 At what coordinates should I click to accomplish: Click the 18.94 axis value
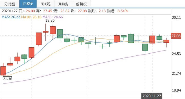pyautogui.click(x=176, y=90)
